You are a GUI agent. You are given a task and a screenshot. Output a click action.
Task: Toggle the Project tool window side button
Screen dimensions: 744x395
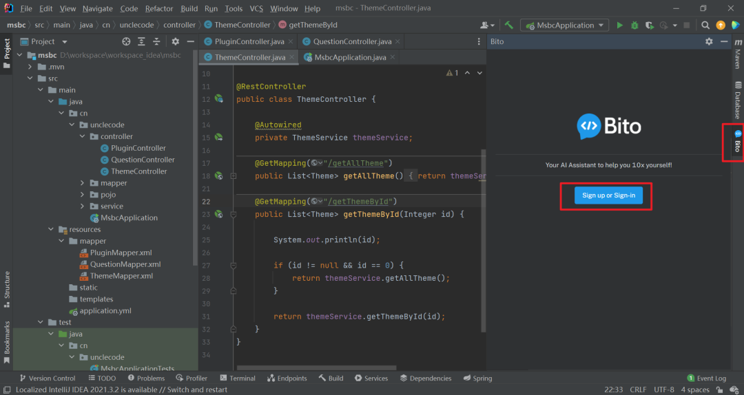tap(7, 53)
